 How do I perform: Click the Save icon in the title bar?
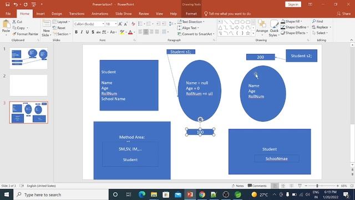7,4
